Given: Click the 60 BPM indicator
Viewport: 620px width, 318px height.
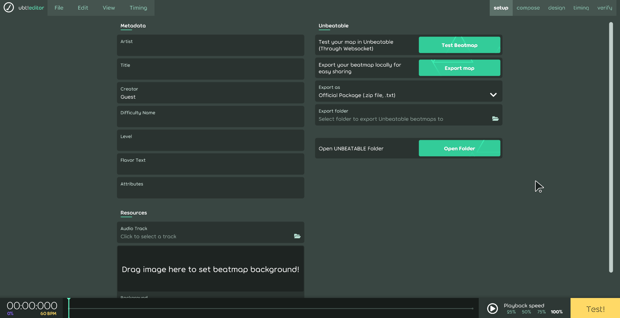Looking at the screenshot, I should (x=48, y=313).
